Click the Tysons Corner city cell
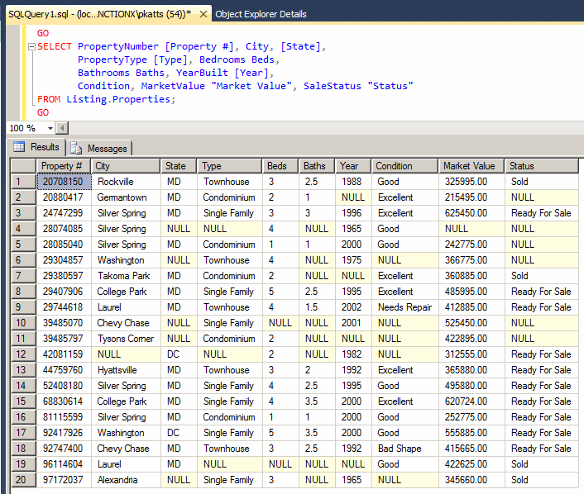The width and height of the screenshot is (584, 494). pos(126,339)
